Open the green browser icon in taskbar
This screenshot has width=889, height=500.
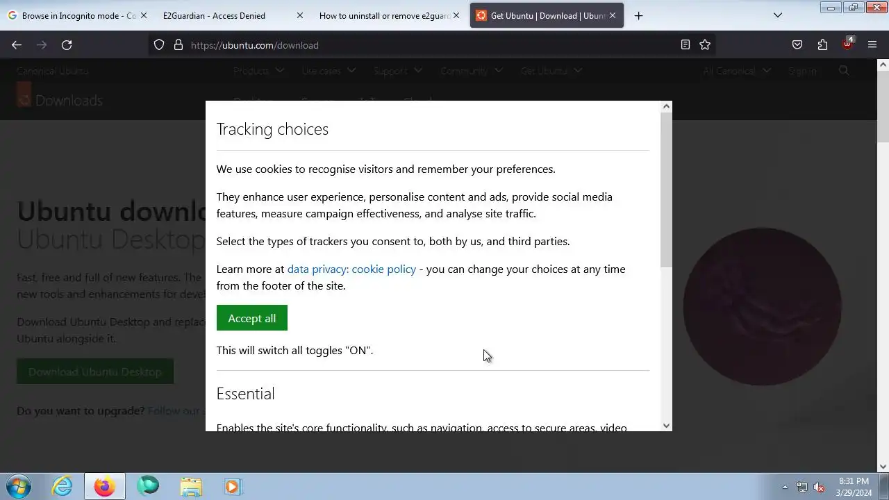tap(147, 486)
